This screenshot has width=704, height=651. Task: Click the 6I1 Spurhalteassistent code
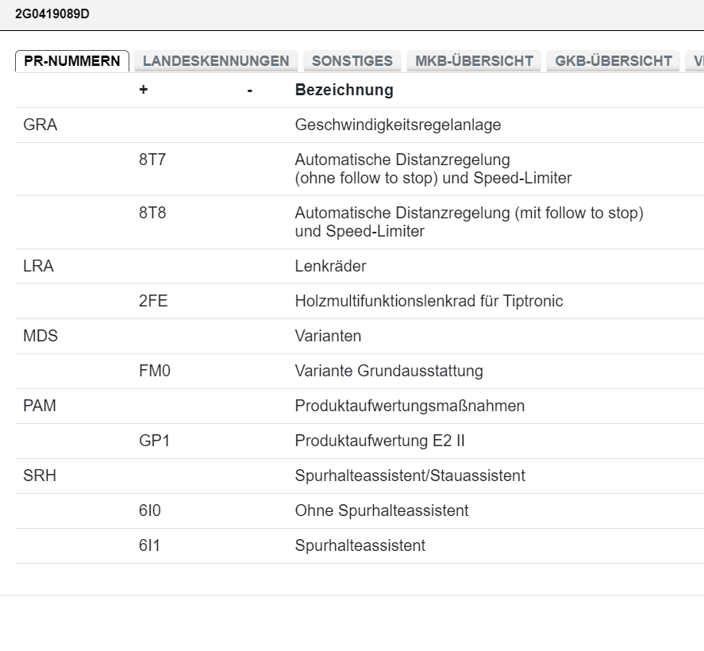click(x=149, y=545)
